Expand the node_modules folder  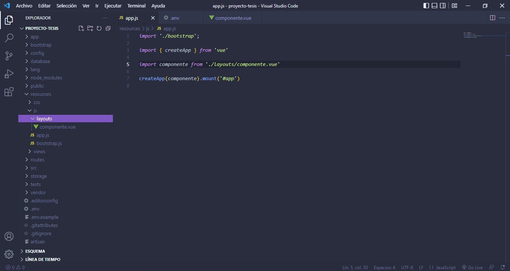pos(47,78)
